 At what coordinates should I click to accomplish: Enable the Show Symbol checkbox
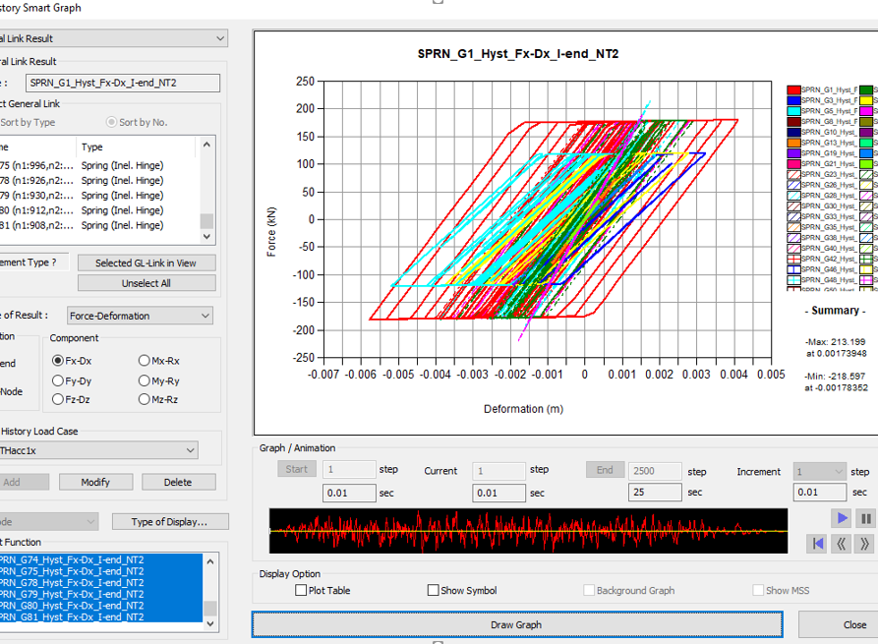[433, 590]
